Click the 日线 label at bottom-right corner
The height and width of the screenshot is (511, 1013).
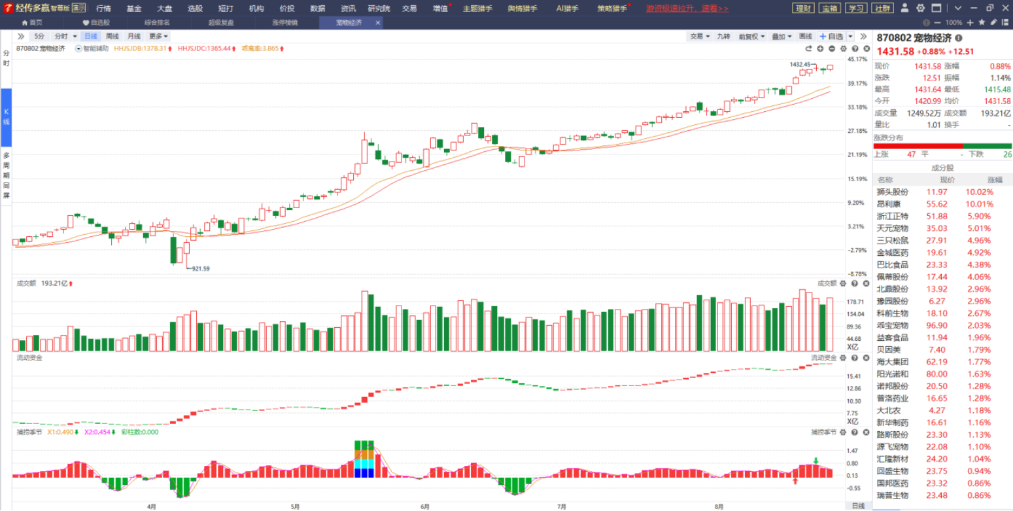(x=857, y=506)
